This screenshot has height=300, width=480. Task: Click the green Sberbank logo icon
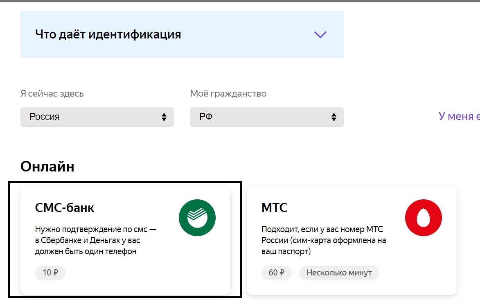[197, 218]
